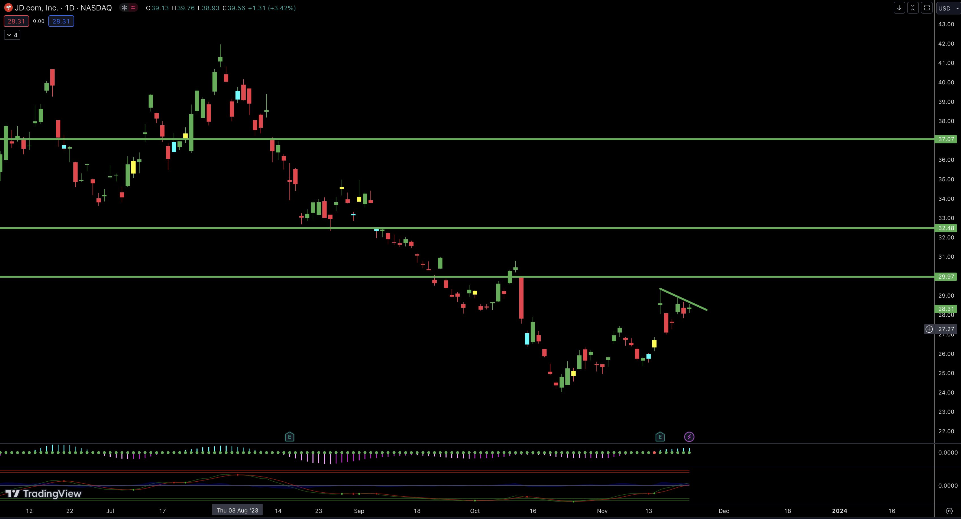Open chart settings gear at bottom right

point(949,511)
